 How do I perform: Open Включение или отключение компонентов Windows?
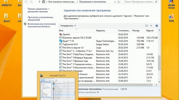[x=42, y=25]
